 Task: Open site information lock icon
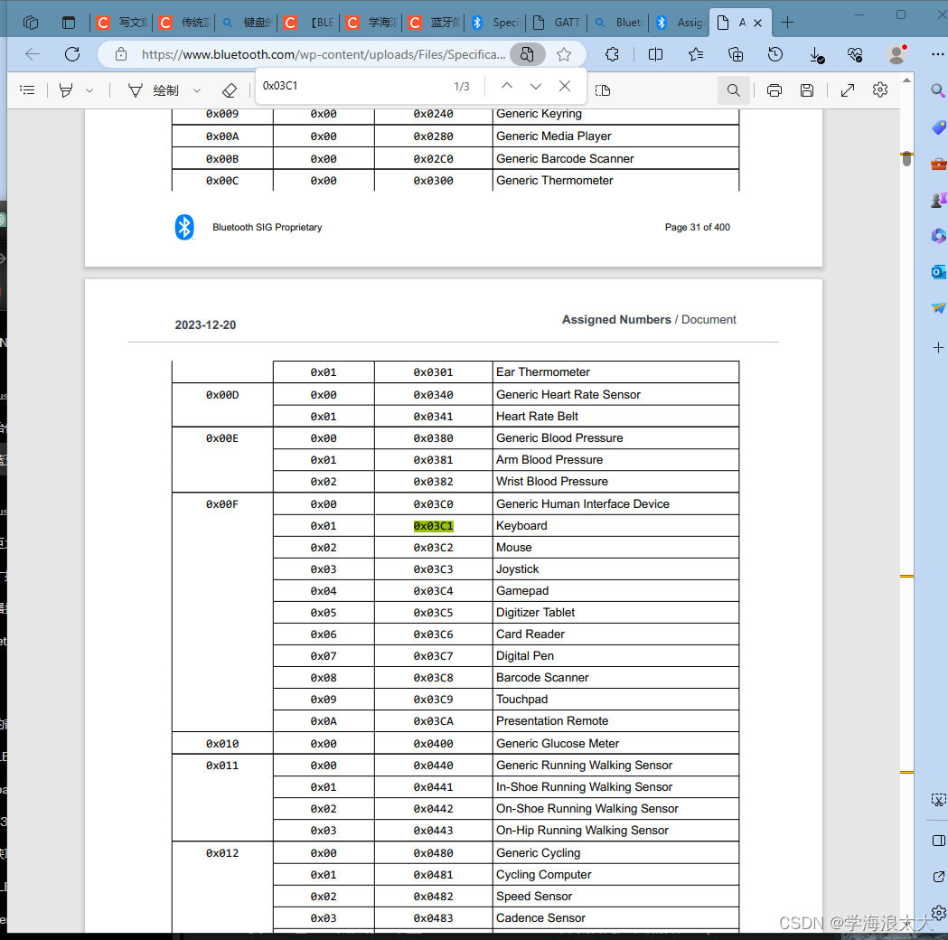pos(121,54)
